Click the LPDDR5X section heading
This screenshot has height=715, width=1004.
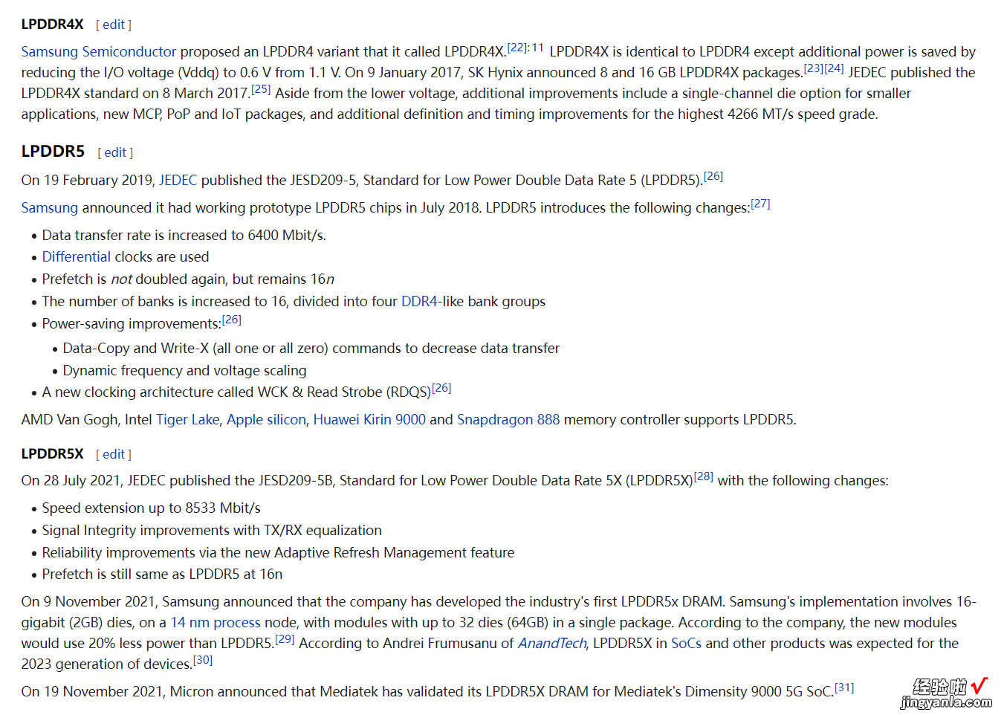click(52, 453)
